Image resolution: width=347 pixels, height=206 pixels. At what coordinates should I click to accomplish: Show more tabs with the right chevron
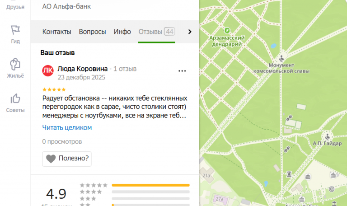tap(190, 32)
